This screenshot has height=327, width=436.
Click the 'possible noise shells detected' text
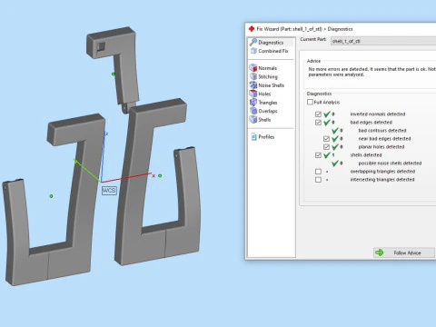click(390, 163)
